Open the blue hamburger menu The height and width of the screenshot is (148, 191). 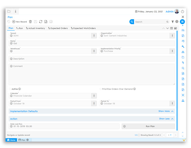click(x=182, y=22)
